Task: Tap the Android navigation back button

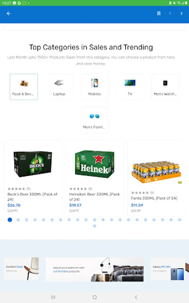Action: pos(136,297)
